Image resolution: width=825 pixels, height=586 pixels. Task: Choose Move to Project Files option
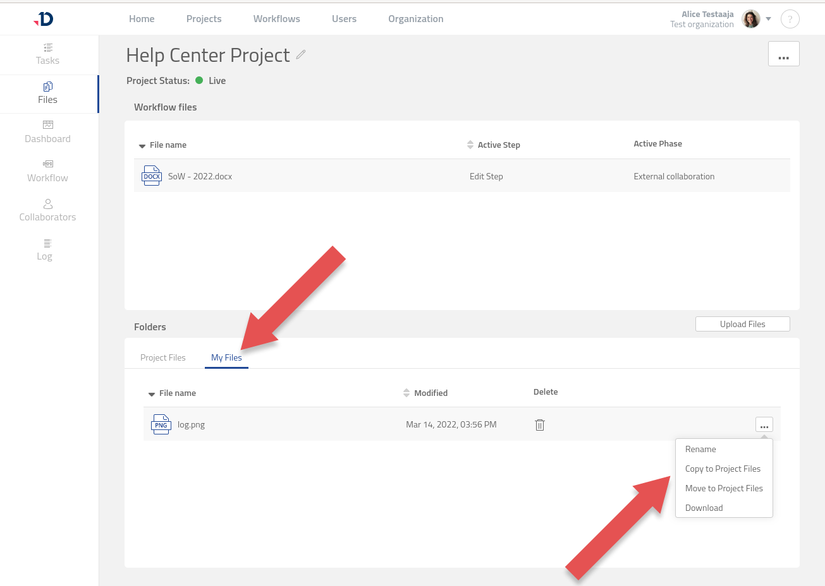tap(724, 488)
